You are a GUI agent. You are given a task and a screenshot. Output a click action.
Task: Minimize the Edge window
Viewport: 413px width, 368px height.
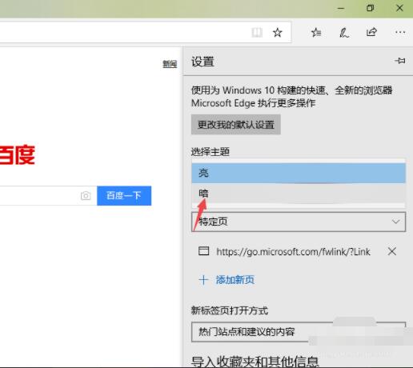click(341, 8)
